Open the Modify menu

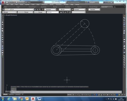point(52,4)
